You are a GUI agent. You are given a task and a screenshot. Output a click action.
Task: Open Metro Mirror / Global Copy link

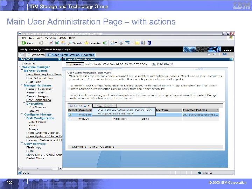[x=44, y=155]
